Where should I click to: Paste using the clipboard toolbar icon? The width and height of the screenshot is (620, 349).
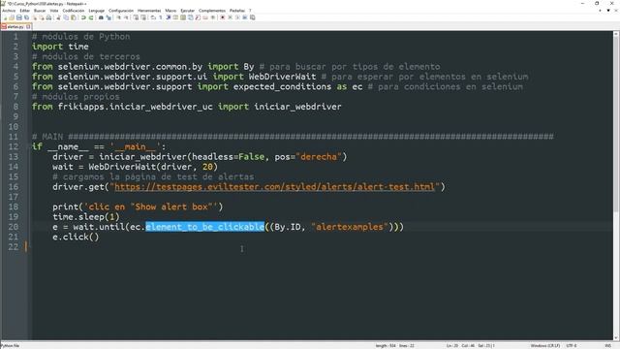(74, 17)
